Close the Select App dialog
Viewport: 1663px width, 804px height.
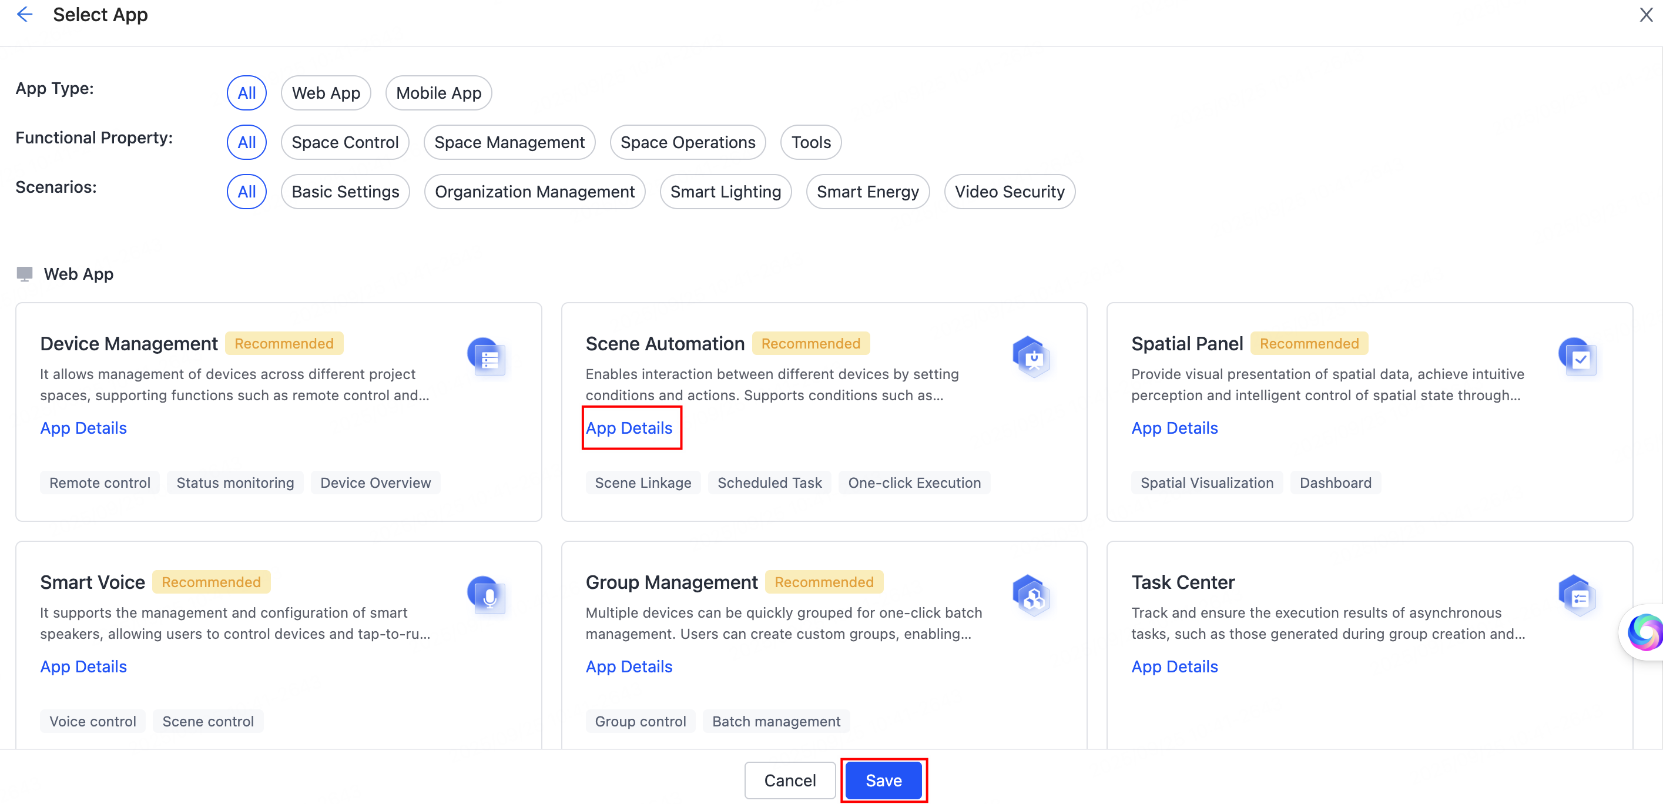tap(1645, 14)
